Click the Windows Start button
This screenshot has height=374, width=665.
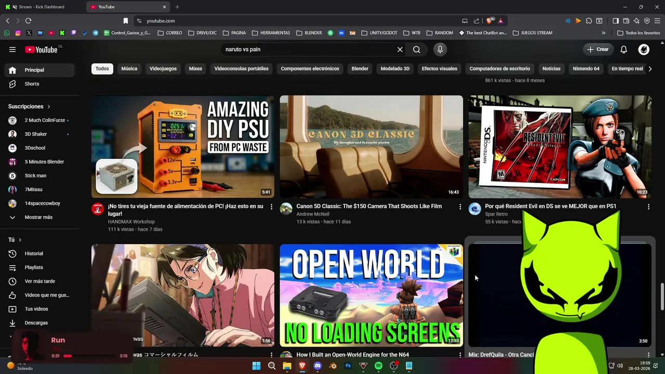(x=257, y=366)
